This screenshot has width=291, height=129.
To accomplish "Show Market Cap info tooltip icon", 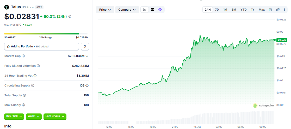I will point(23,56).
